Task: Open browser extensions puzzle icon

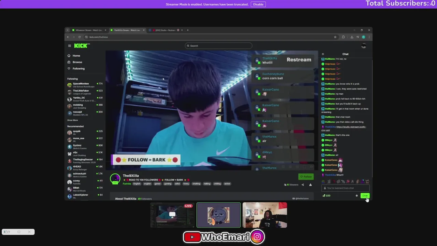Action: [x=343, y=37]
